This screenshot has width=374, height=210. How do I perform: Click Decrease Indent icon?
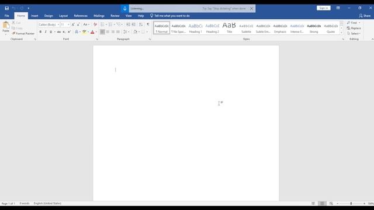(x=128, y=24)
